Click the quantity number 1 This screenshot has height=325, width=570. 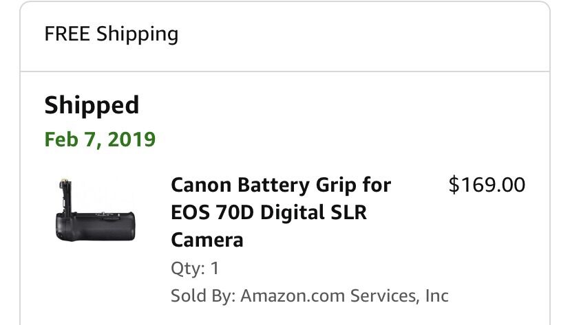(x=215, y=268)
